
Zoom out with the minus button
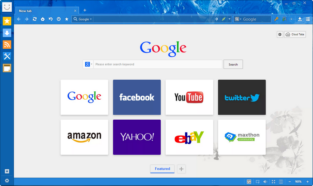point(290,181)
